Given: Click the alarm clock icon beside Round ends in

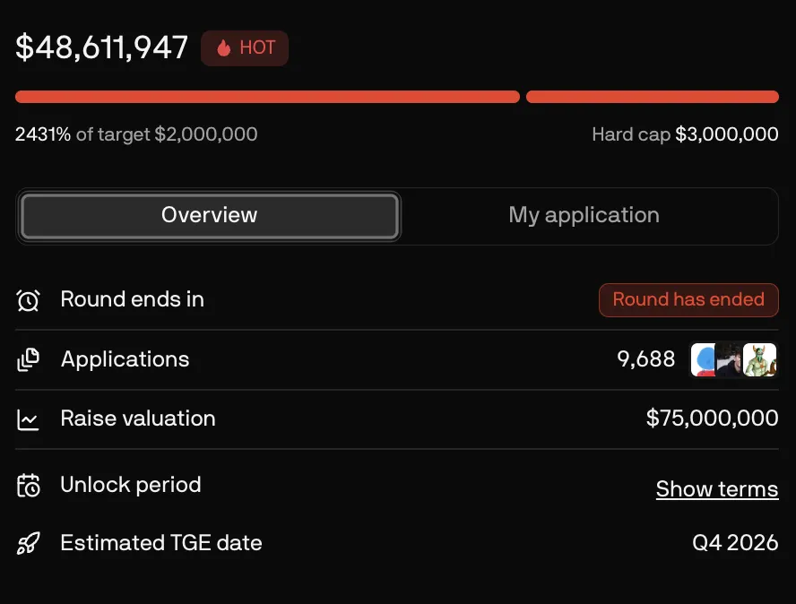Looking at the screenshot, I should [28, 300].
